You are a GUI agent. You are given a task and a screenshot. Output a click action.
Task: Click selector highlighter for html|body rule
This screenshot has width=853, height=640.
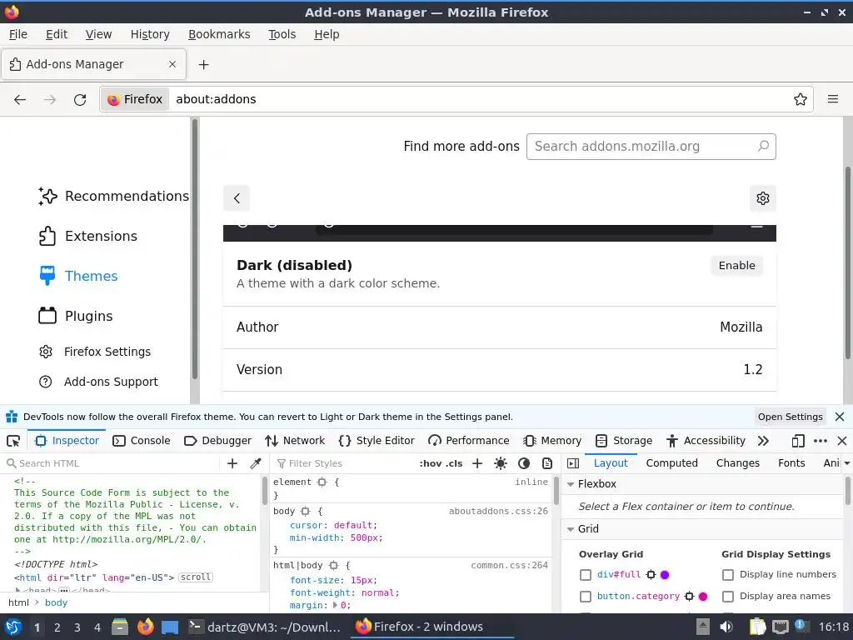334,566
